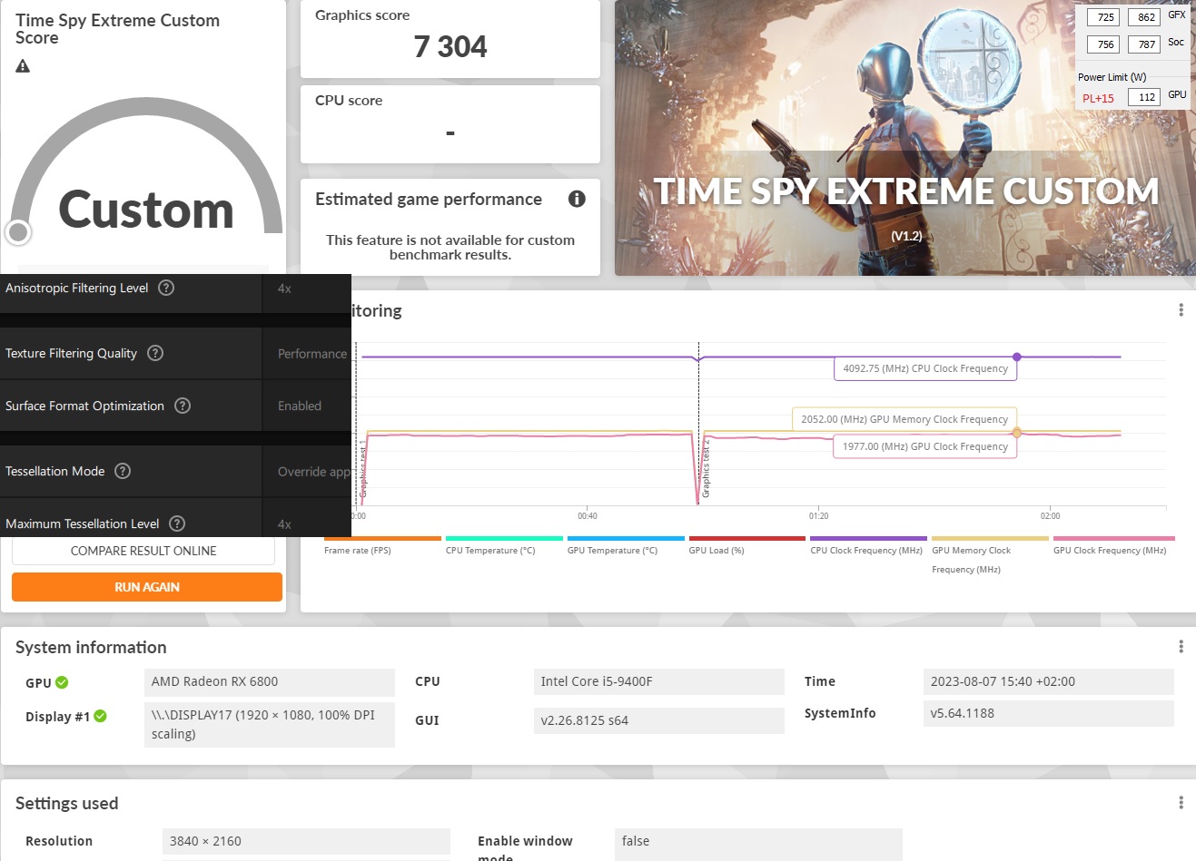1196x861 pixels.
Task: Click the Time Spy Extreme Custom banner image
Action: click(x=905, y=138)
